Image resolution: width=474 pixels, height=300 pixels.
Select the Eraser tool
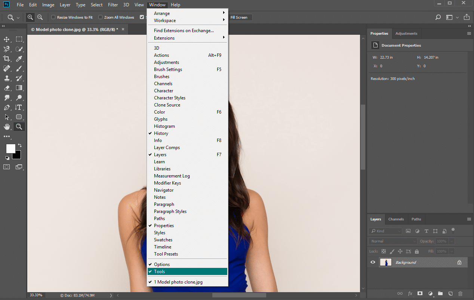(7, 88)
